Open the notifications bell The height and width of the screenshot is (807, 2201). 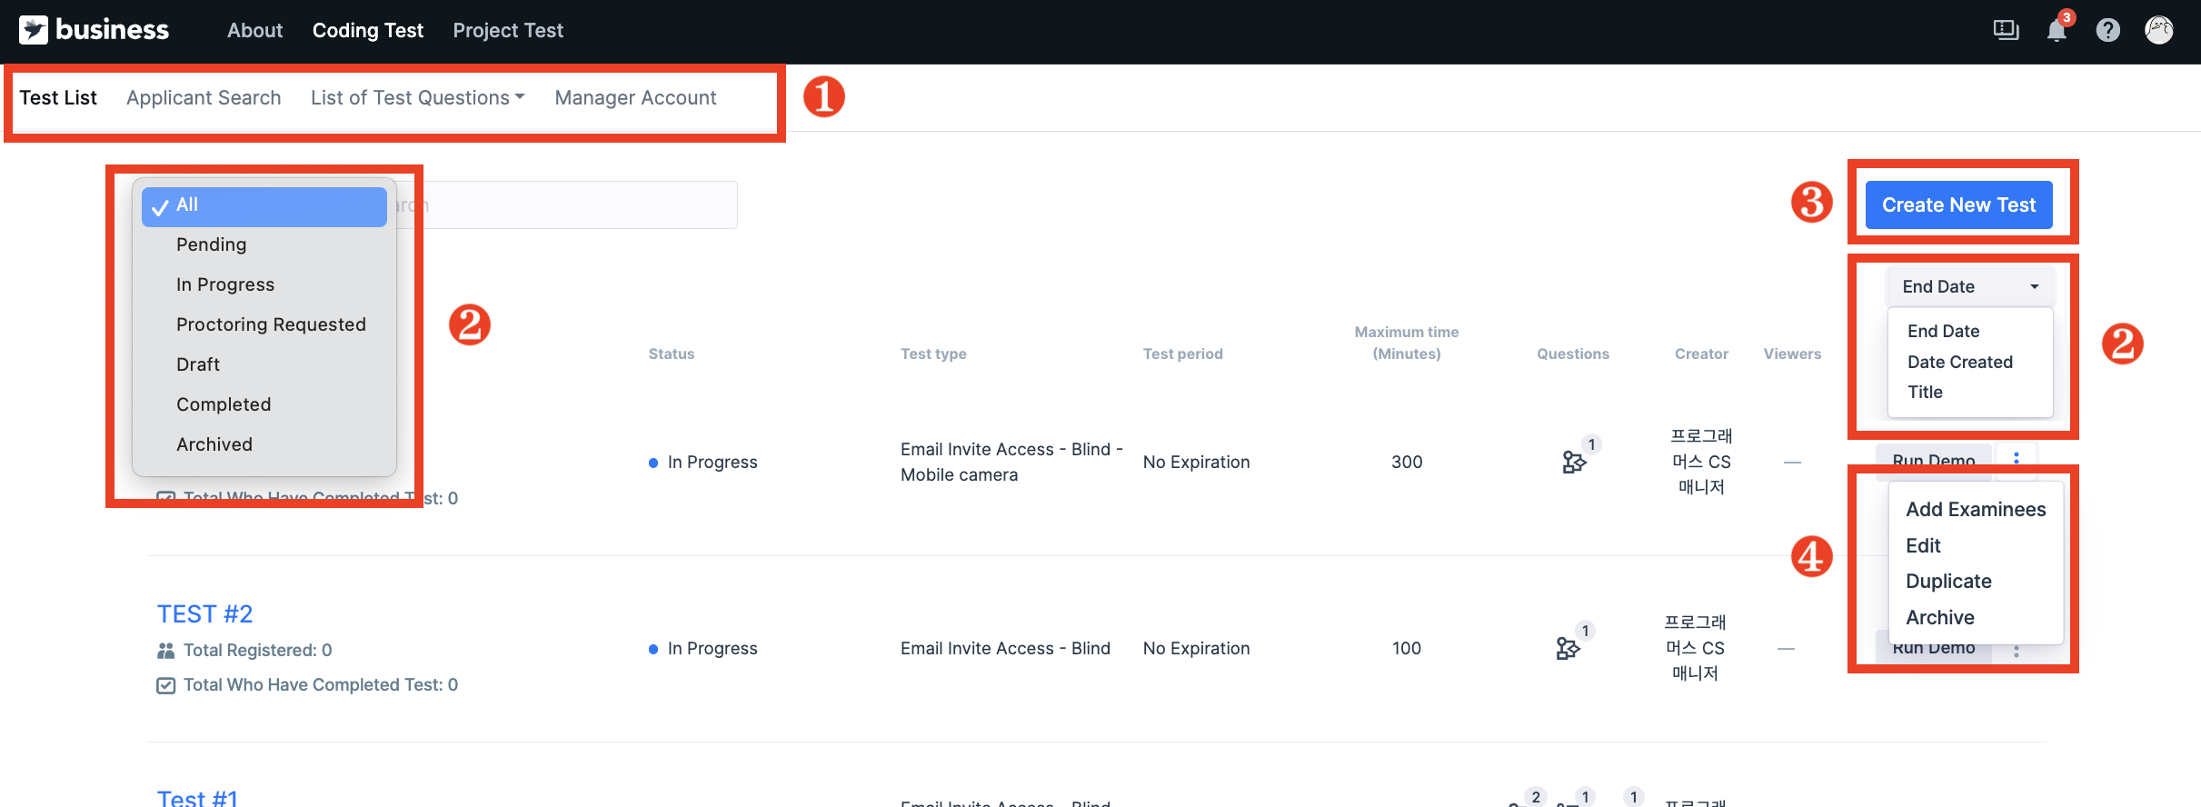(2056, 31)
